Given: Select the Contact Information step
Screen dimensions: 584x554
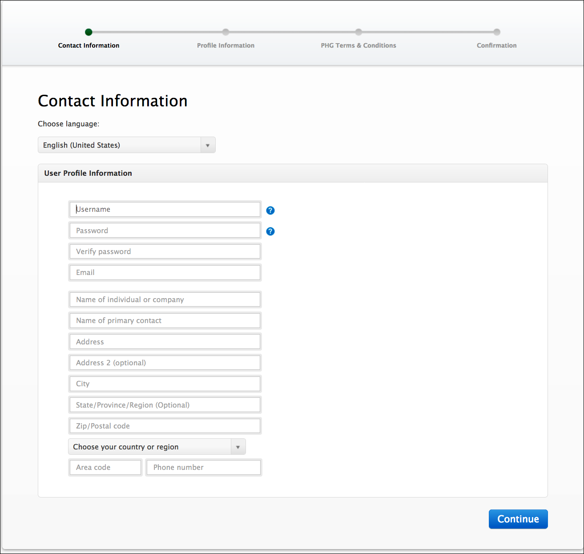Looking at the screenshot, I should [x=89, y=45].
